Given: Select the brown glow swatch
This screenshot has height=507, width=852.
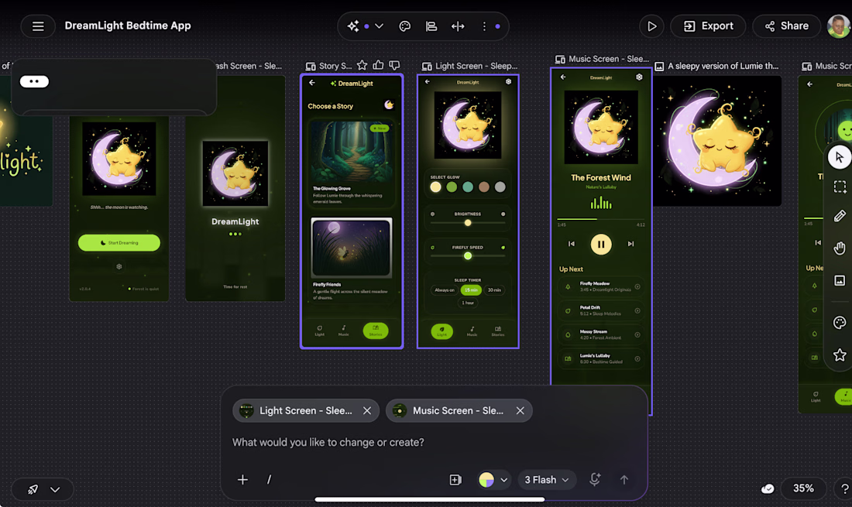Looking at the screenshot, I should coord(483,187).
